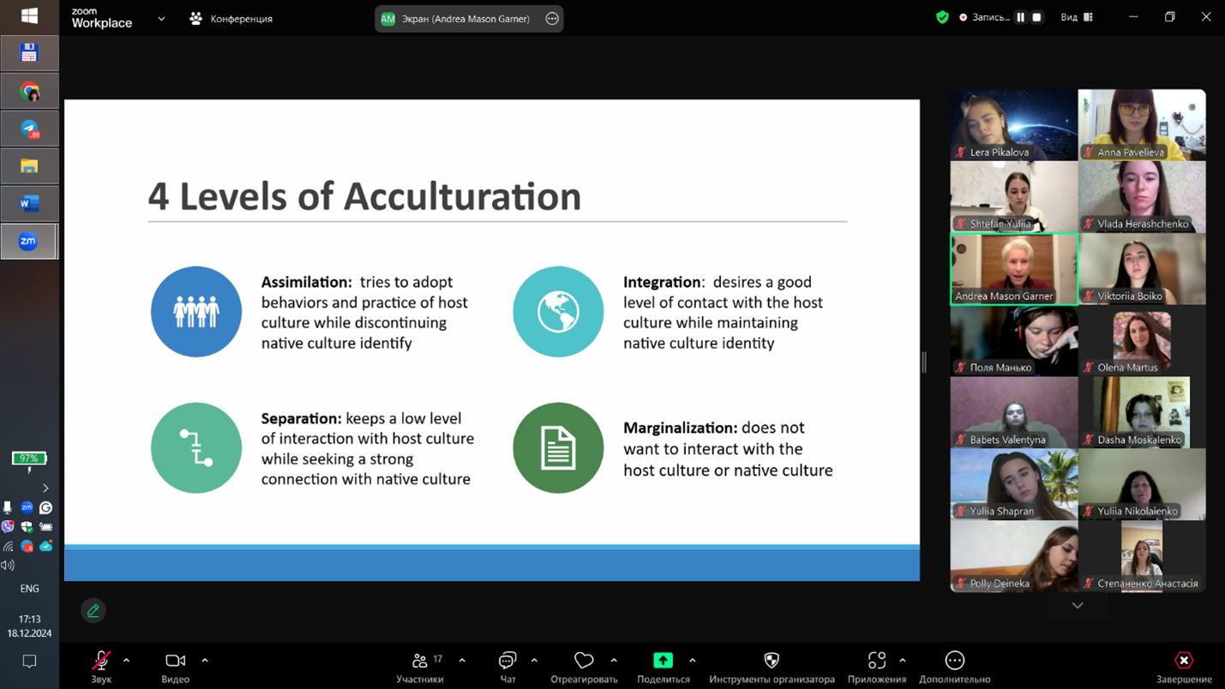Select Lera Pikalova video tile
The width and height of the screenshot is (1225, 689).
point(1013,124)
